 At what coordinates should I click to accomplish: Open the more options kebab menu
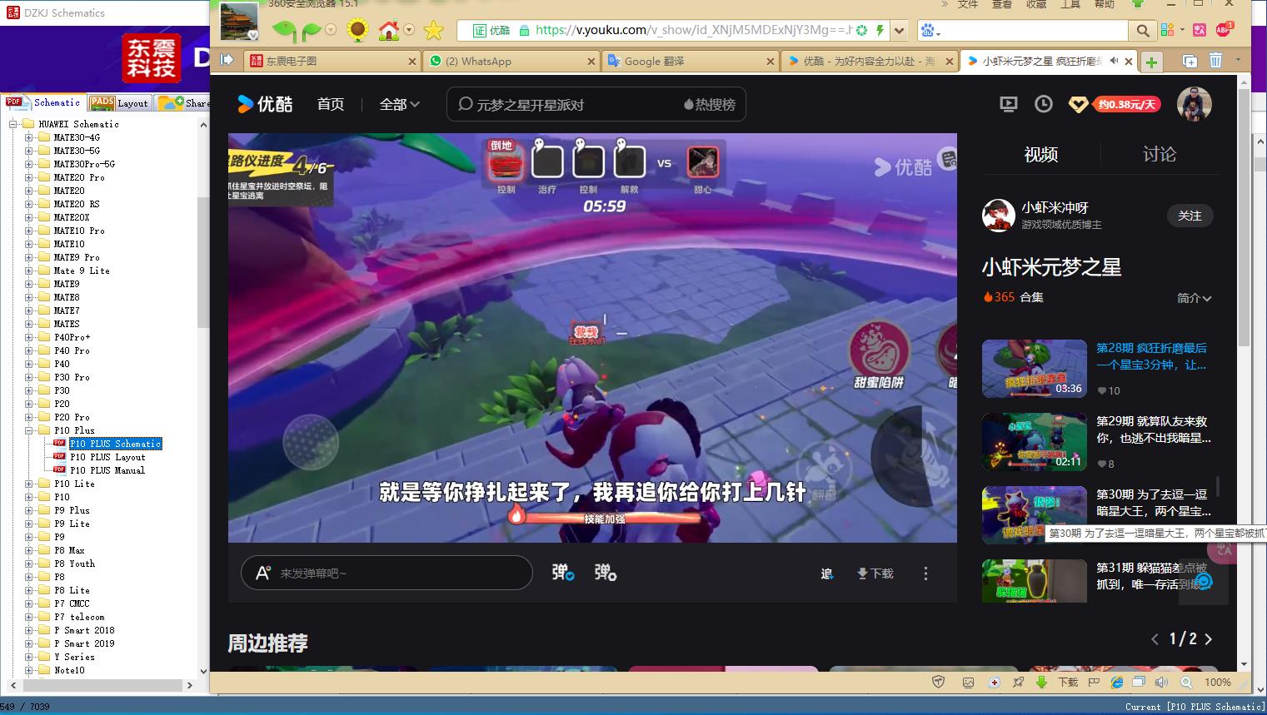coord(925,573)
